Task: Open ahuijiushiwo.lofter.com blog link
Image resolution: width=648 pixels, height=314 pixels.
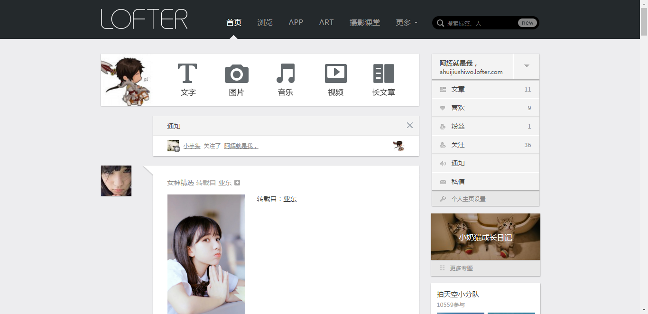Action: [x=471, y=72]
